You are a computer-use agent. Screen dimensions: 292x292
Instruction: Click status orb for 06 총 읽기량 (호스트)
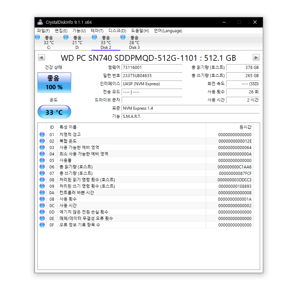coord(42,167)
